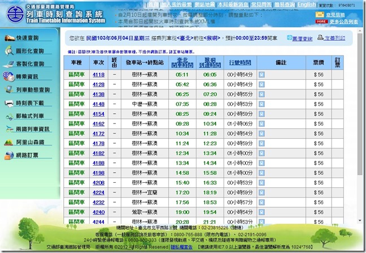Image resolution: width=366 pixels, height=253 pixels.
Task: Open the 兩鐵列車資訊 sidebar icon
Action: 10,129
